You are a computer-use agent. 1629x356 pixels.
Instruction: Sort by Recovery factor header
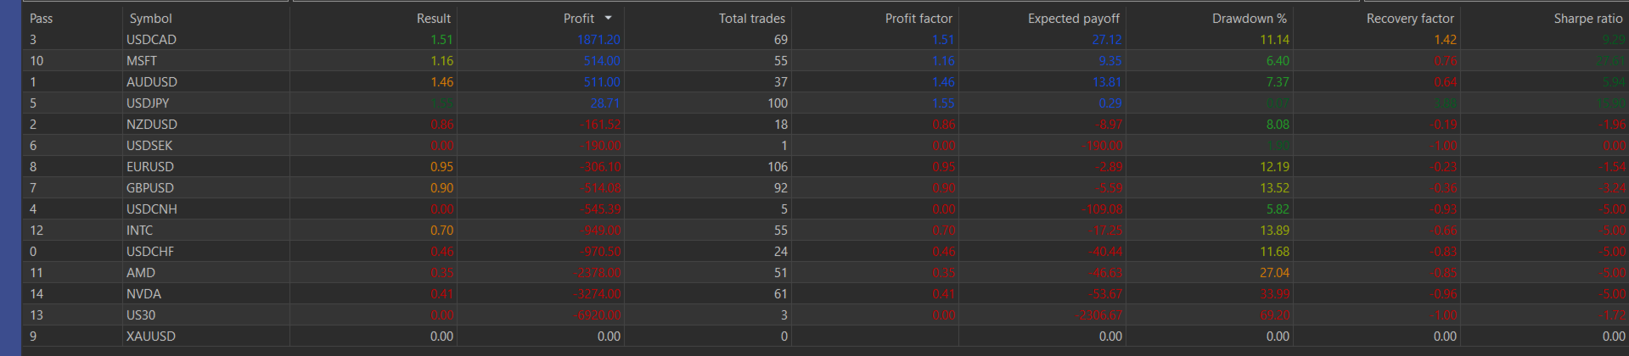(x=1410, y=18)
